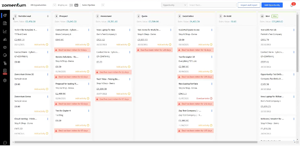Viewport: 300px width, 146px height.
Task: Open the three-dot menu on Test for Zapier 4 card
Action: [x=88, y=111]
